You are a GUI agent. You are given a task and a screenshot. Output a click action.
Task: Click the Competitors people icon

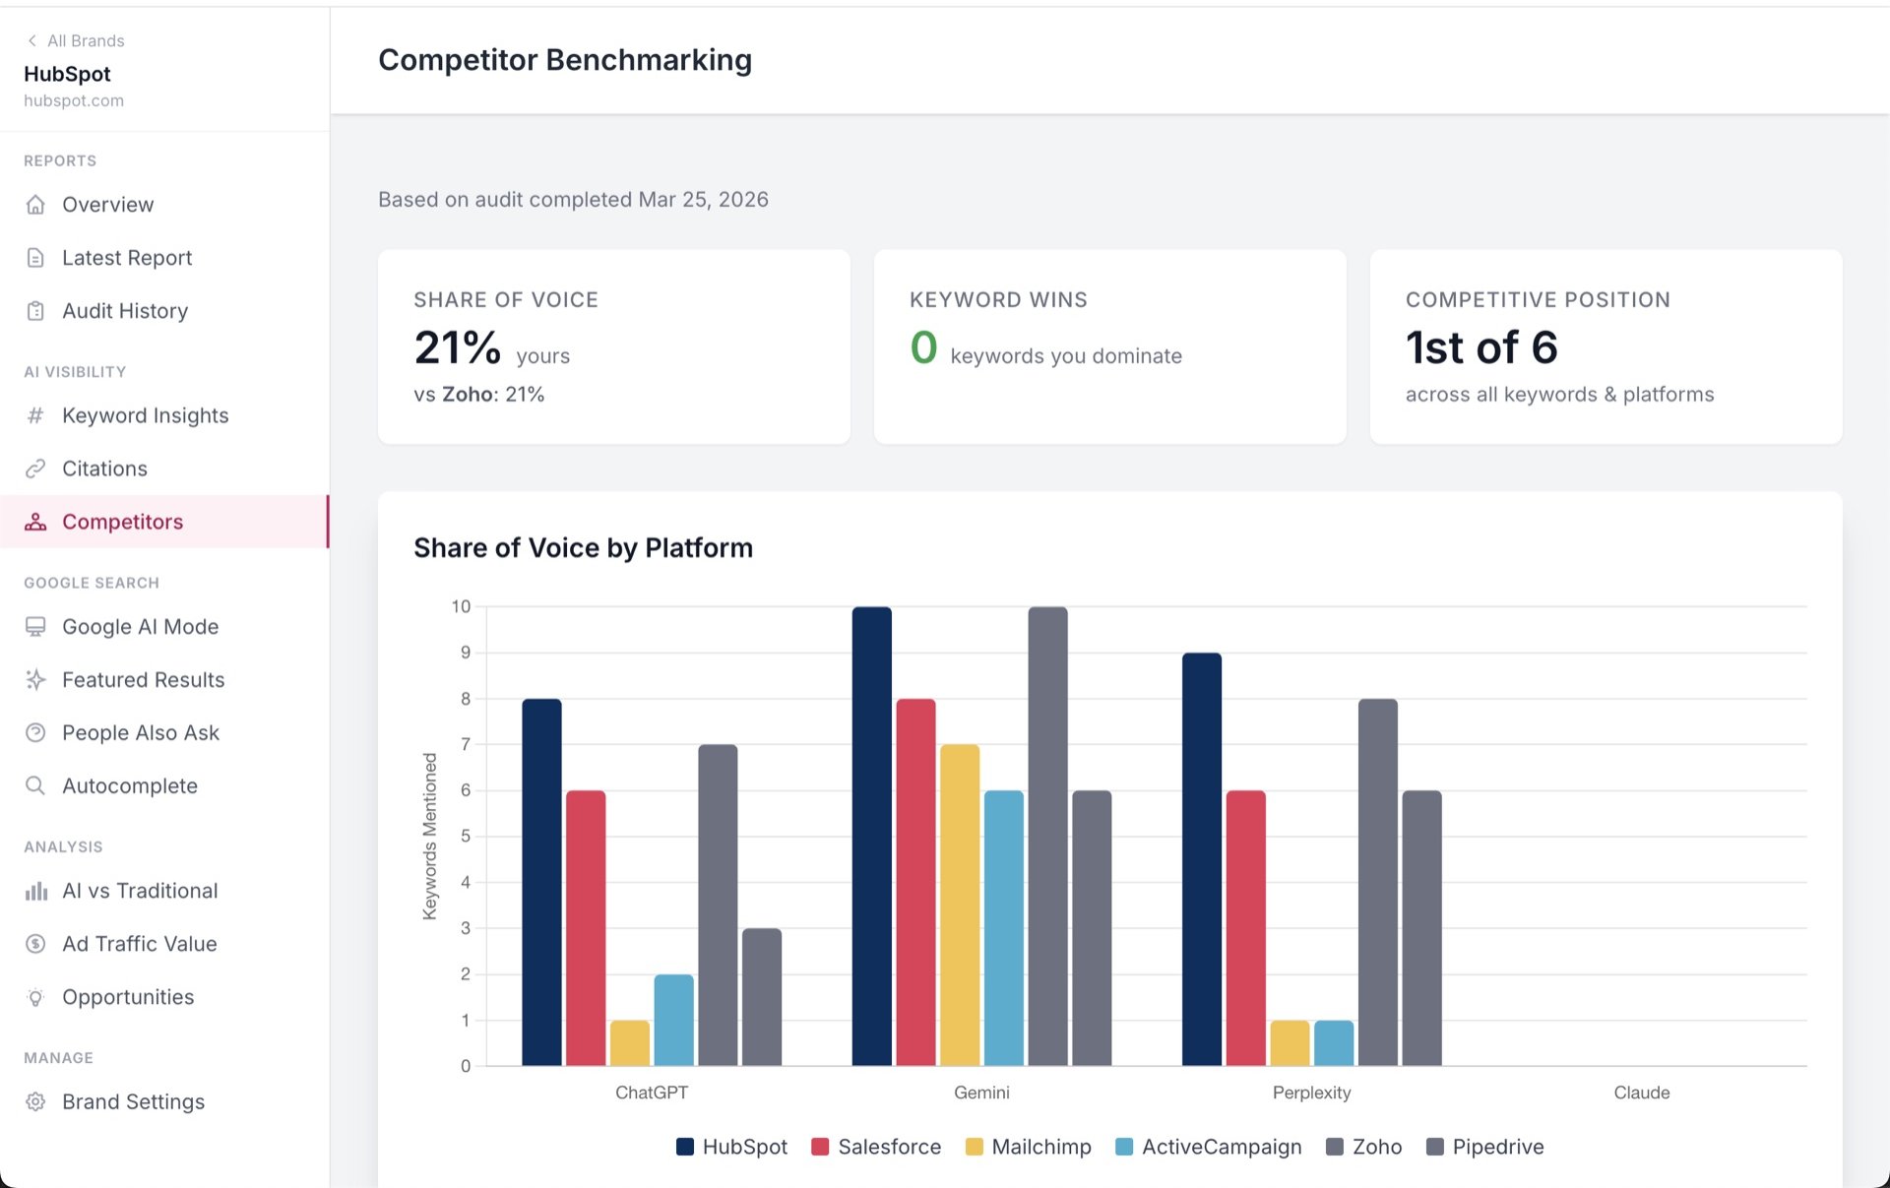point(35,522)
